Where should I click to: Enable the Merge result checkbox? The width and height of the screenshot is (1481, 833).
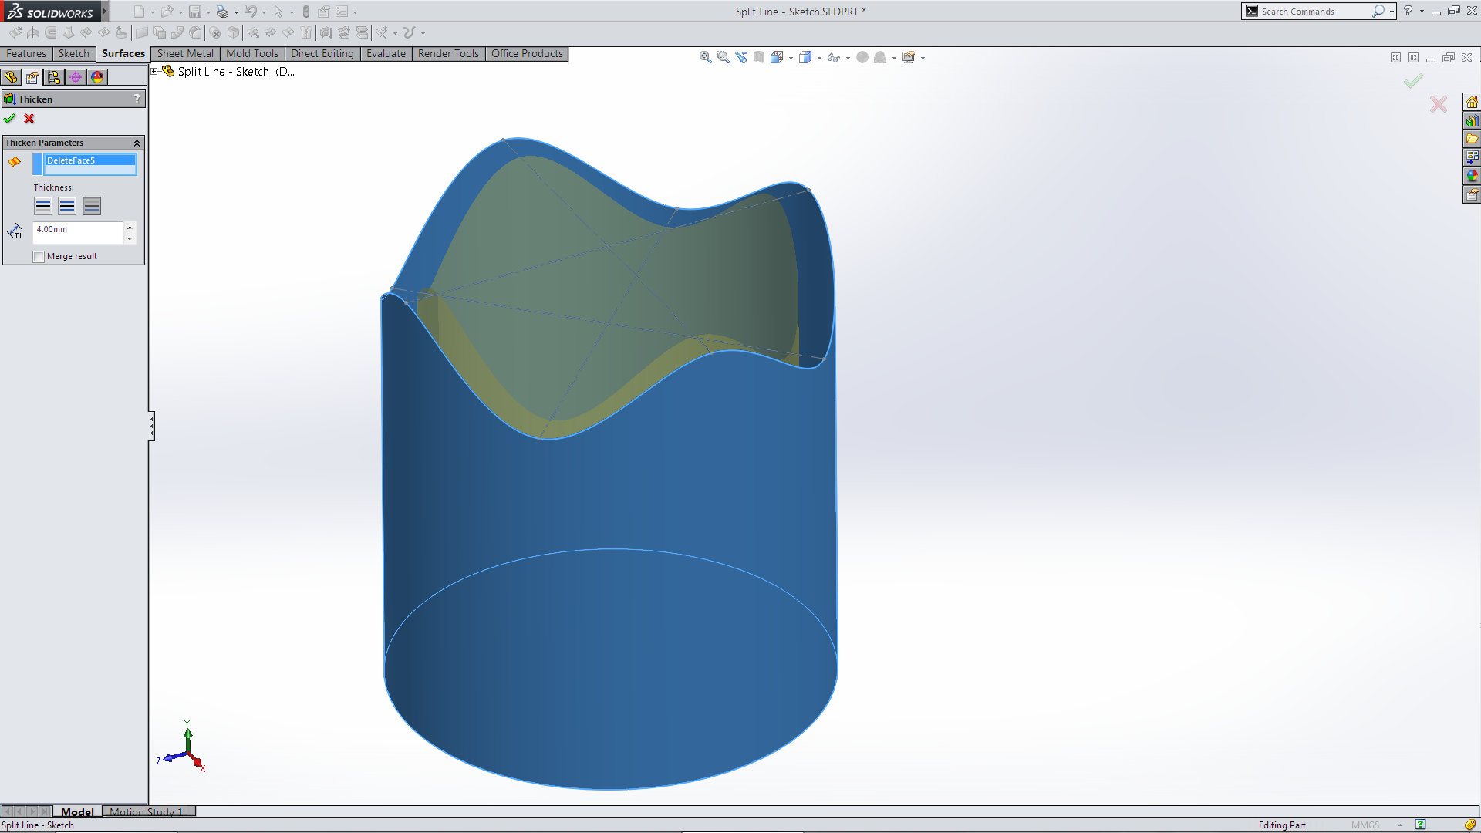coord(39,257)
